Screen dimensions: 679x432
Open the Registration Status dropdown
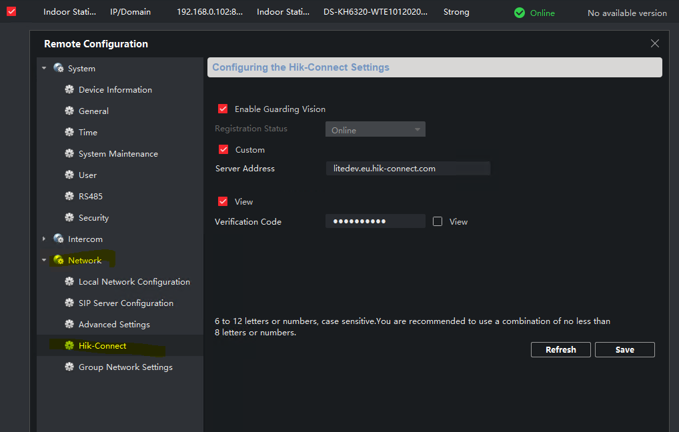coord(375,130)
